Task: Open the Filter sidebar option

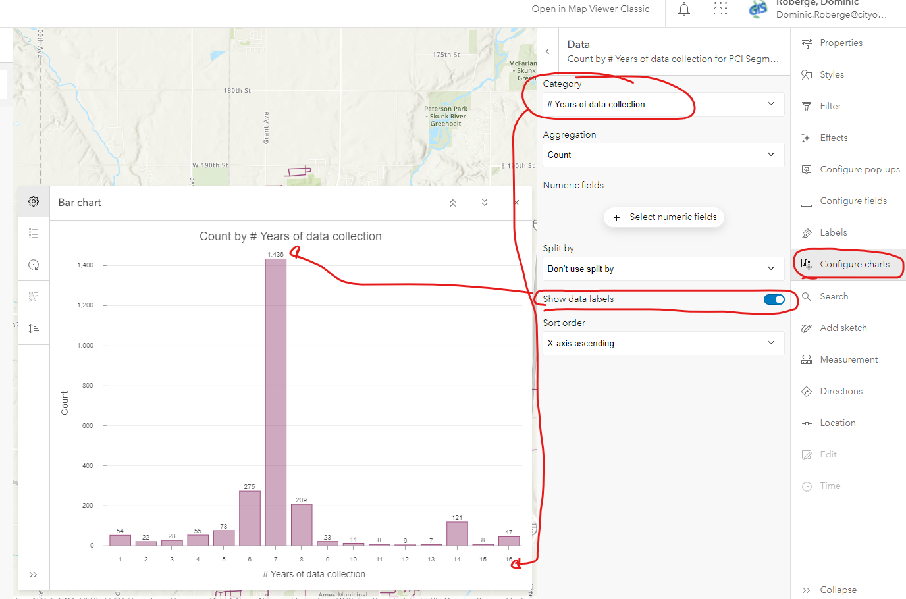Action: pyautogui.click(x=830, y=106)
